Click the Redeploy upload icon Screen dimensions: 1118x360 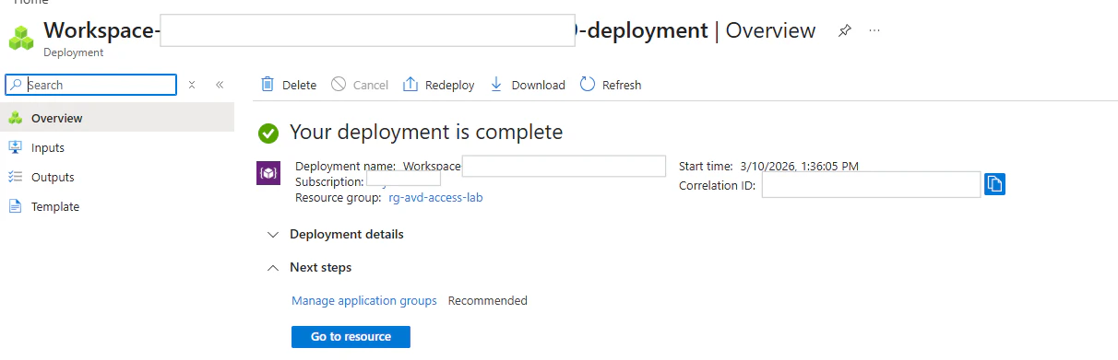[x=410, y=84]
